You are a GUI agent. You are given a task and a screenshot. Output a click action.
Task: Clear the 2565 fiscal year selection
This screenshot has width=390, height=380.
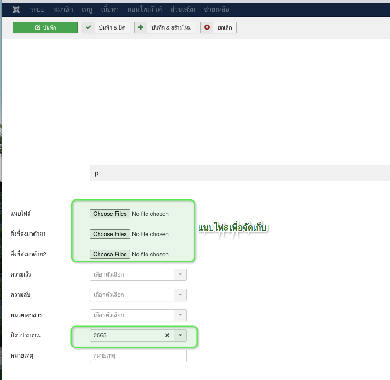pyautogui.click(x=167, y=336)
